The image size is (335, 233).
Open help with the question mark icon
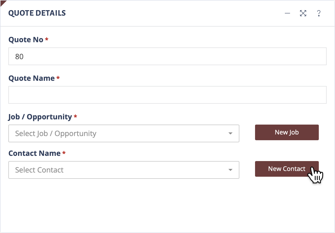319,13
